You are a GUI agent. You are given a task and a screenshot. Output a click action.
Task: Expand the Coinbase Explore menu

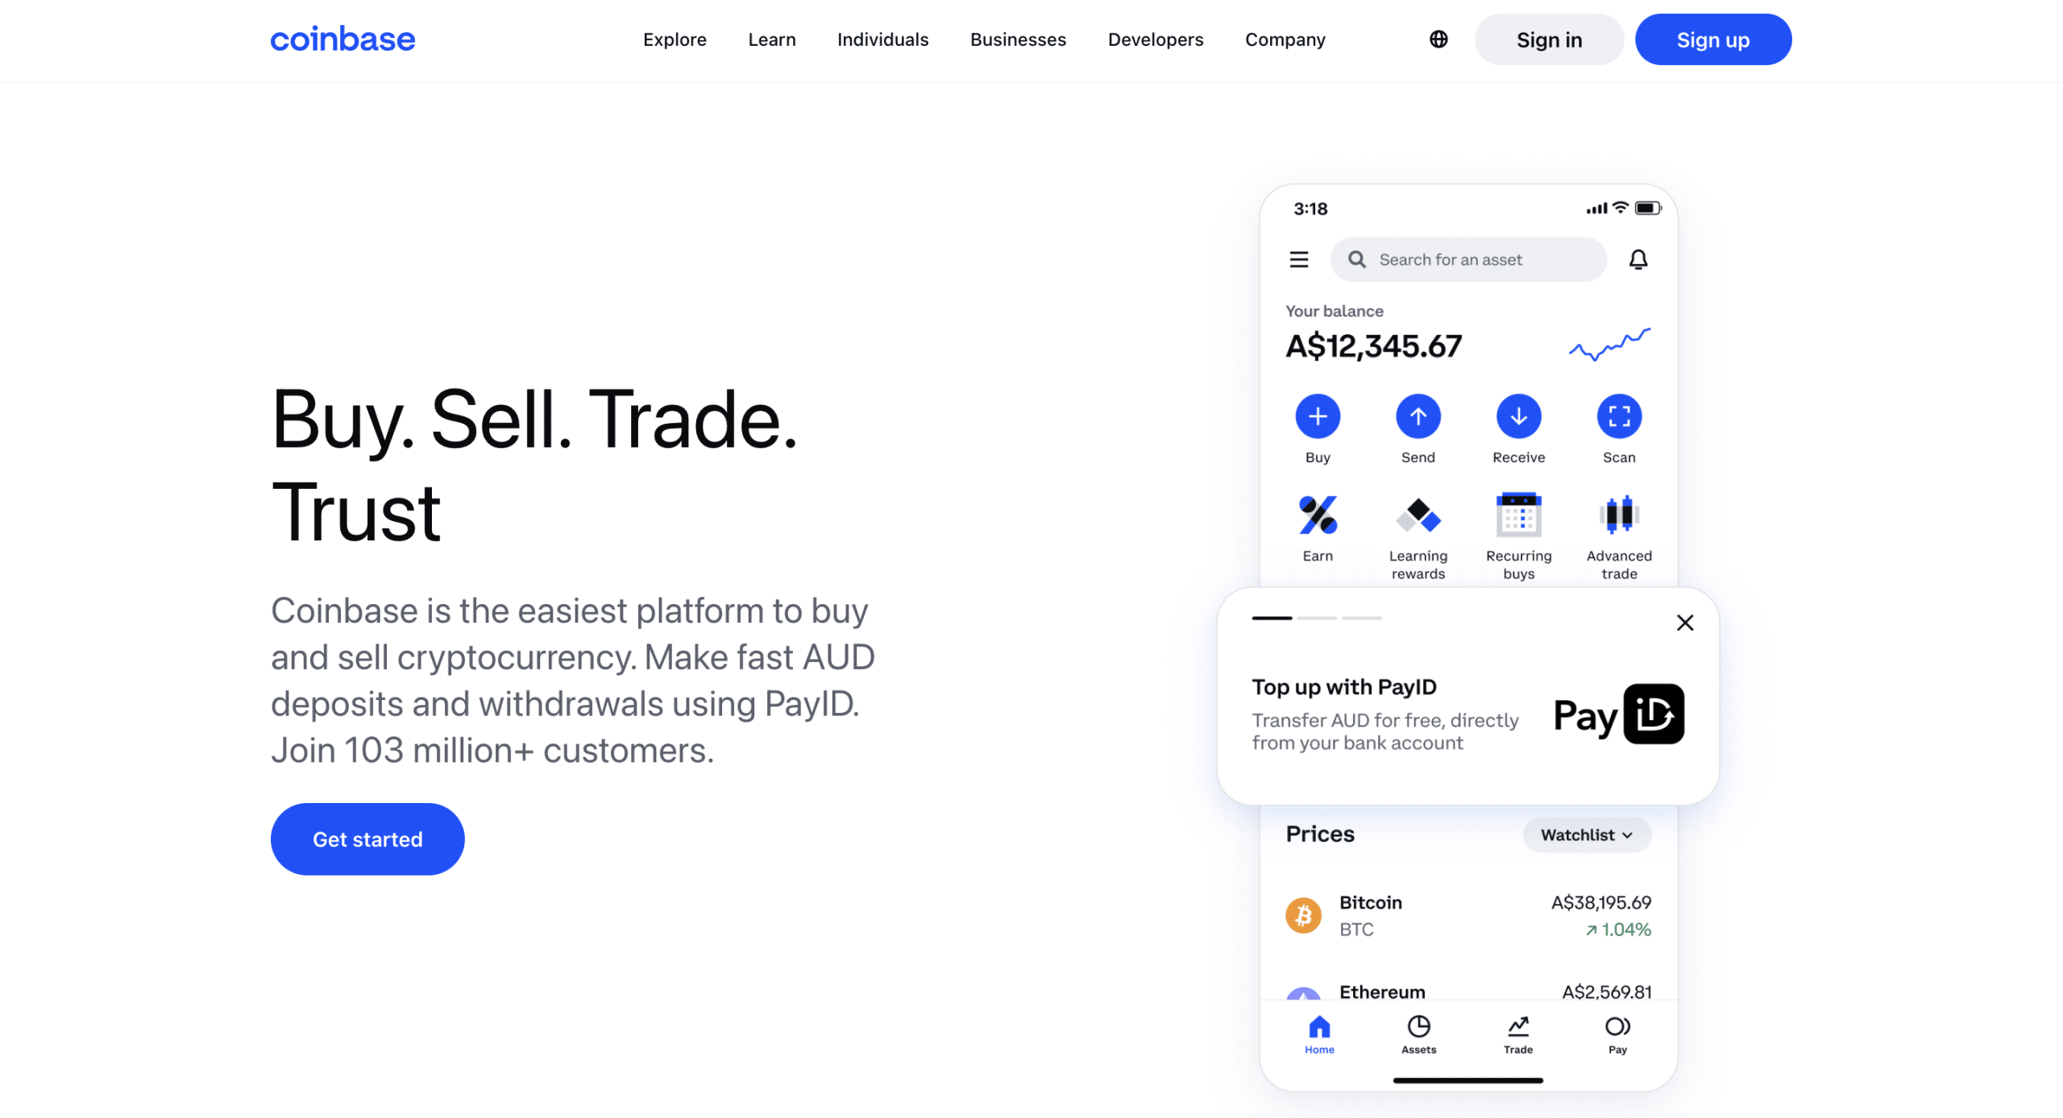(675, 40)
